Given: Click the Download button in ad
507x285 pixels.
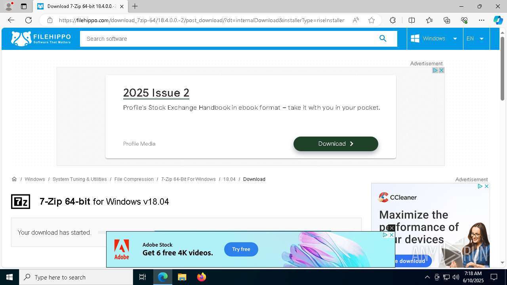Looking at the screenshot, I should 336,144.
